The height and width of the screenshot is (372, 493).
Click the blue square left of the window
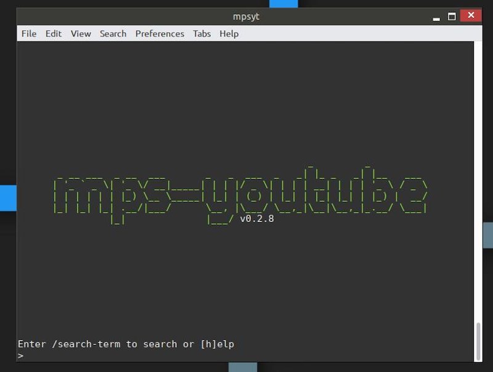(x=7, y=198)
